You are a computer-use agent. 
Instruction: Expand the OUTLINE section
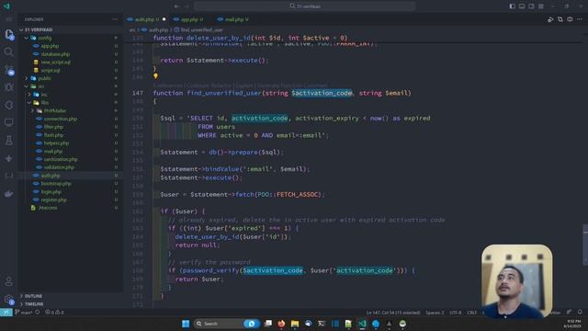click(x=70, y=296)
